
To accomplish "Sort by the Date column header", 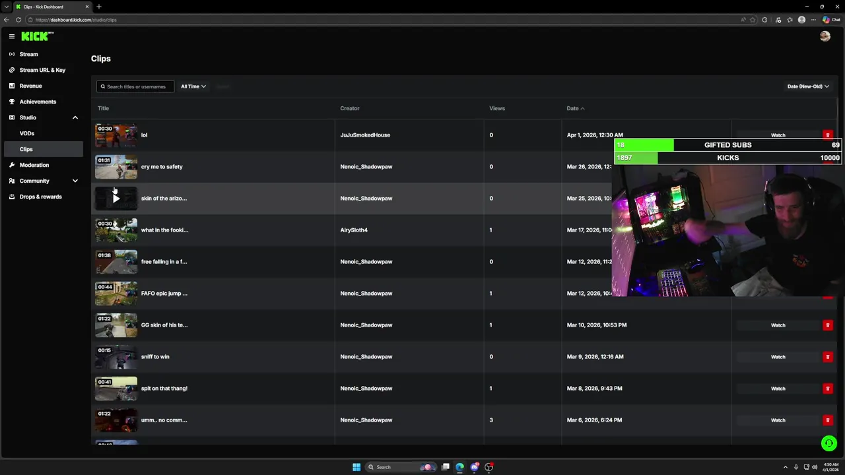I will 575,108.
